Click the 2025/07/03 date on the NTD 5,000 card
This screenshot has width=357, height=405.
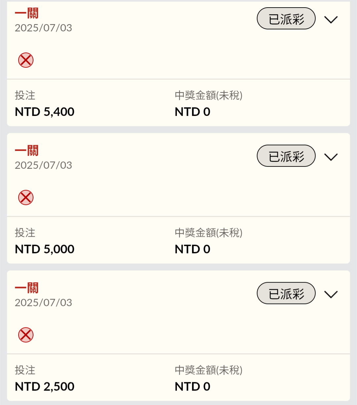pyautogui.click(x=43, y=165)
